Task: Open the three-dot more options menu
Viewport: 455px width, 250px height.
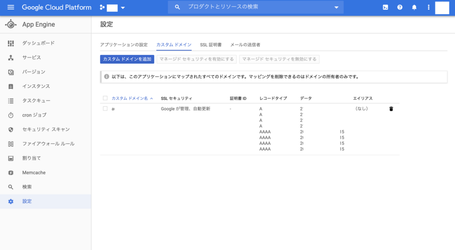Action: 428,7
